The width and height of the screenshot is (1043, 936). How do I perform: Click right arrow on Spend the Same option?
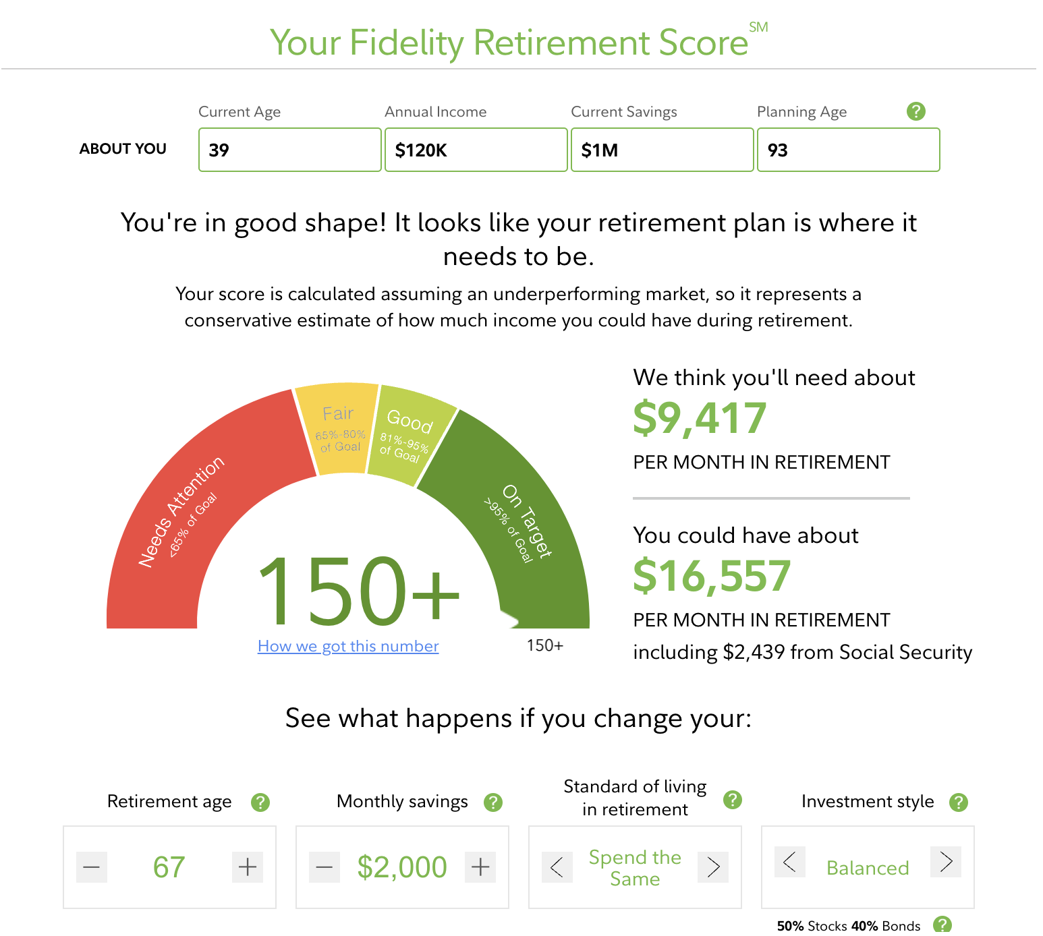[x=713, y=867]
